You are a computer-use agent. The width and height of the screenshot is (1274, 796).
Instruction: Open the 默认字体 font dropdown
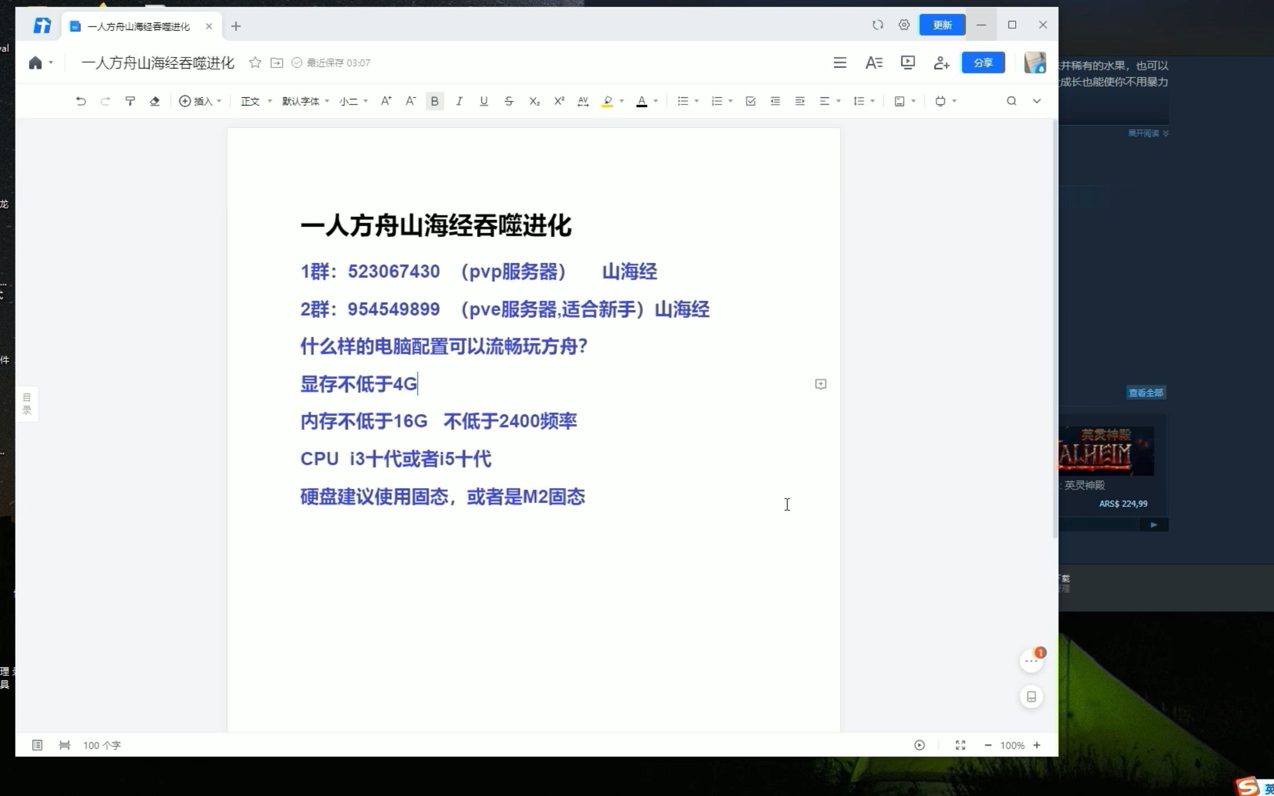point(306,101)
